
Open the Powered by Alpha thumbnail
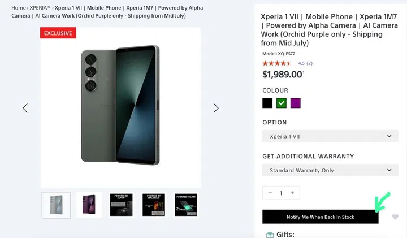click(122, 205)
